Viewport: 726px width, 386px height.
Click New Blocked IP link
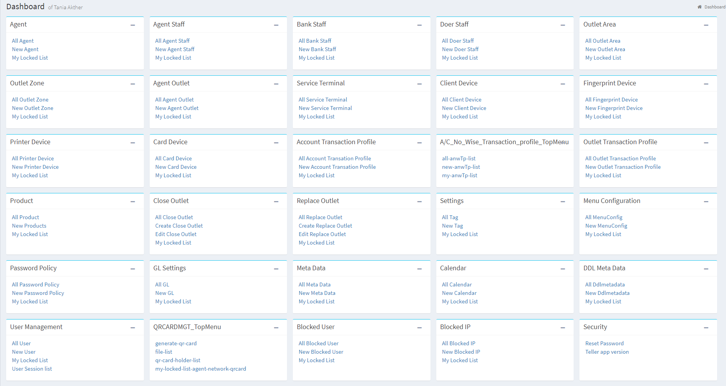click(461, 352)
